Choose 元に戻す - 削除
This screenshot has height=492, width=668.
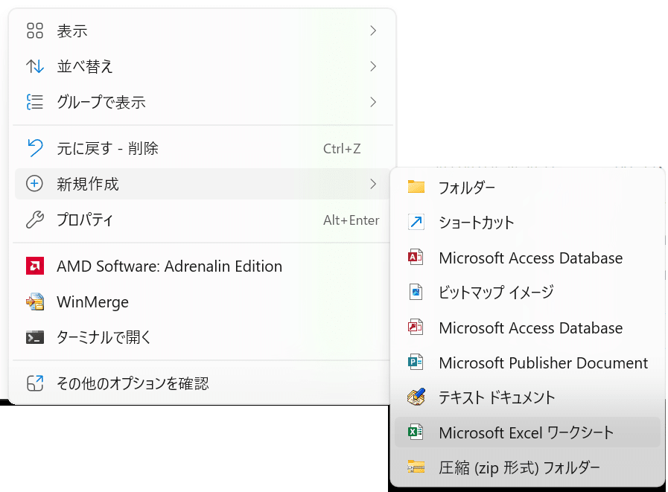[203, 148]
